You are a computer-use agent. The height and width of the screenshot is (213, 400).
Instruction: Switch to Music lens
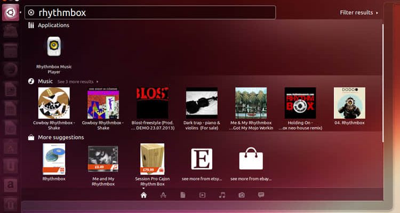222,195
